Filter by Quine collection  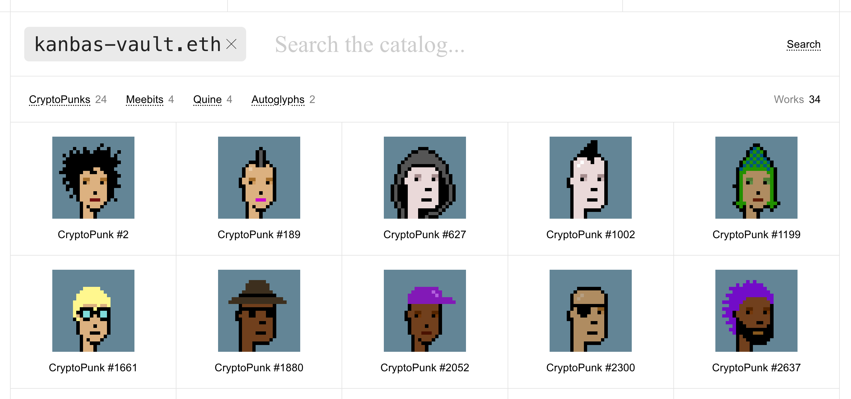[x=207, y=99]
